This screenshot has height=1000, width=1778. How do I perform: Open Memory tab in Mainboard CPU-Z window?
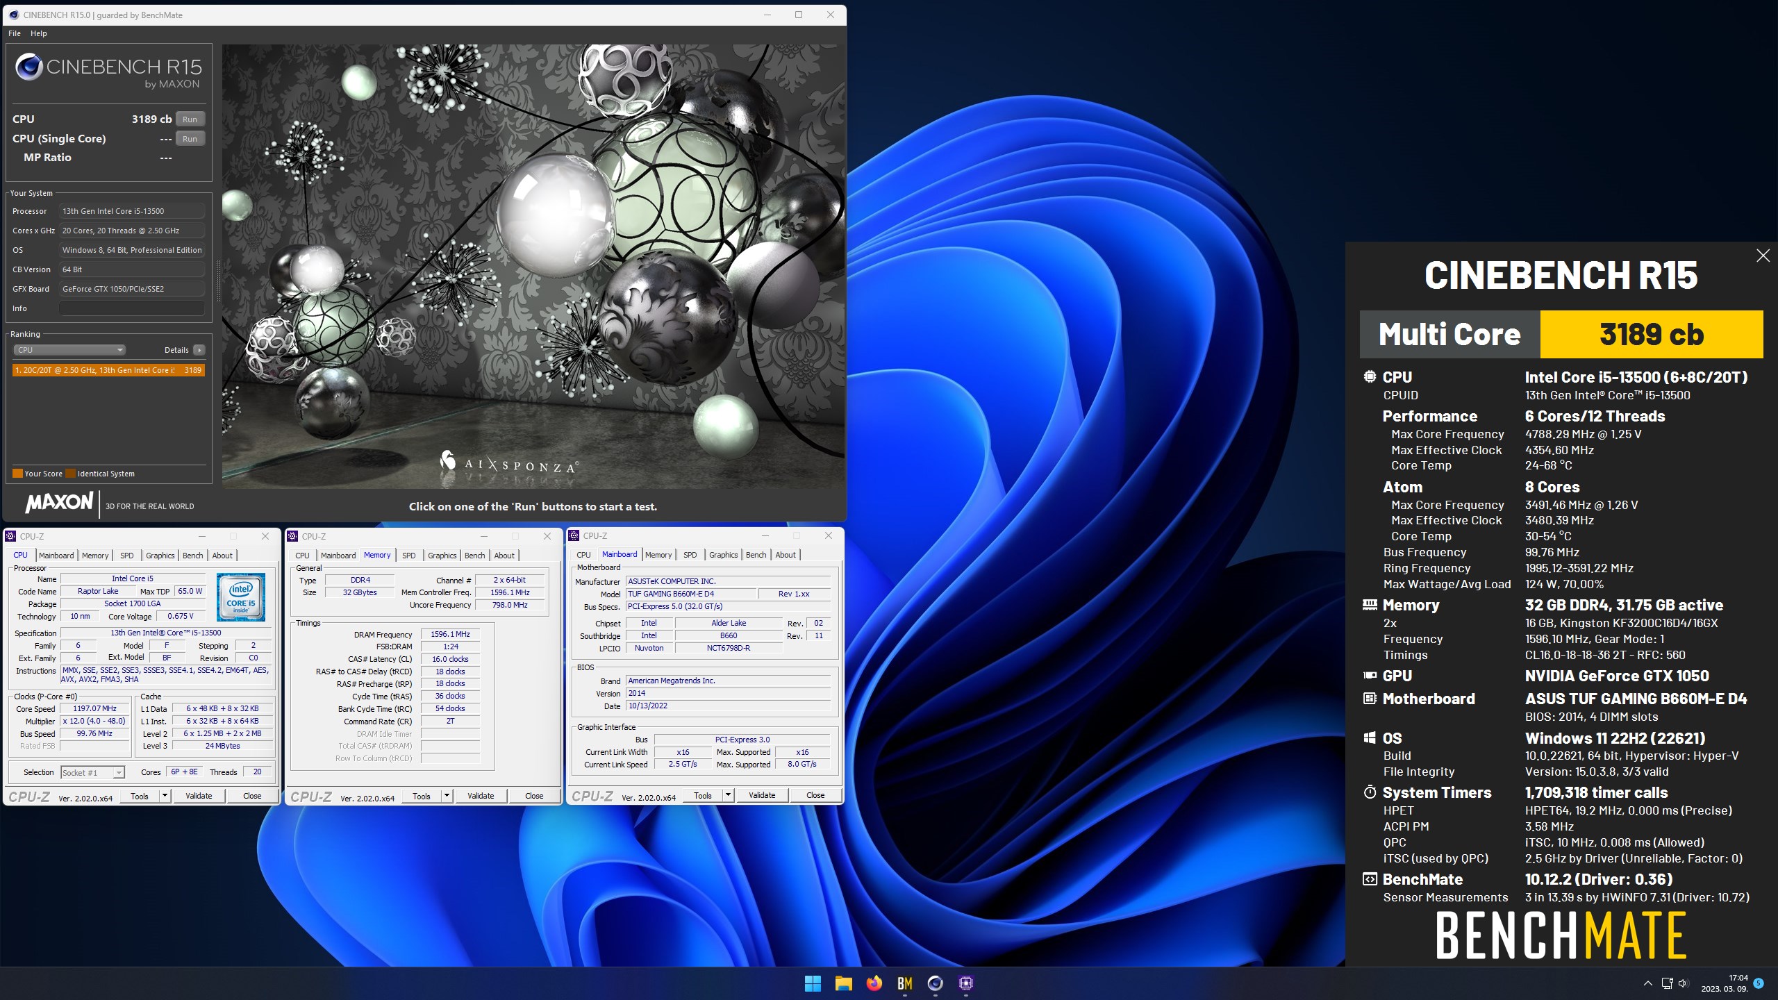coord(658,554)
